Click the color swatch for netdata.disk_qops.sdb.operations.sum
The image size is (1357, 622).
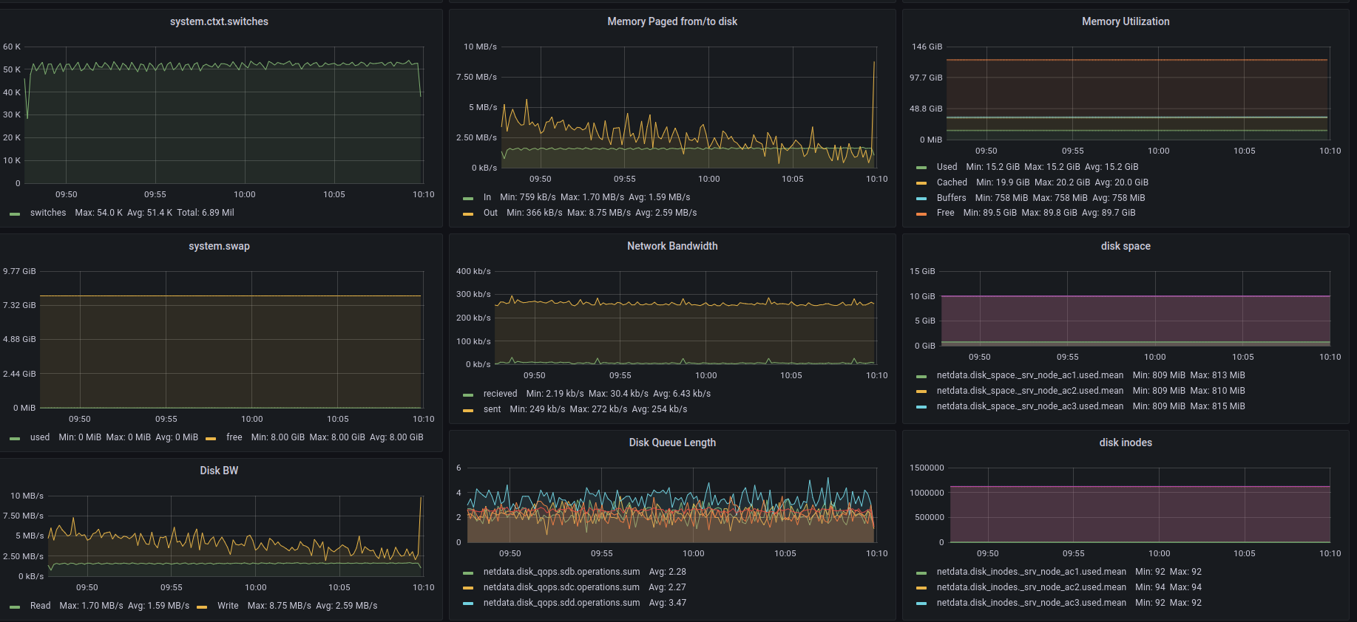[467, 573]
